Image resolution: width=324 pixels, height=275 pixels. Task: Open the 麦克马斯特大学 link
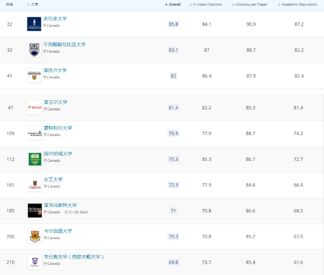[60, 205]
